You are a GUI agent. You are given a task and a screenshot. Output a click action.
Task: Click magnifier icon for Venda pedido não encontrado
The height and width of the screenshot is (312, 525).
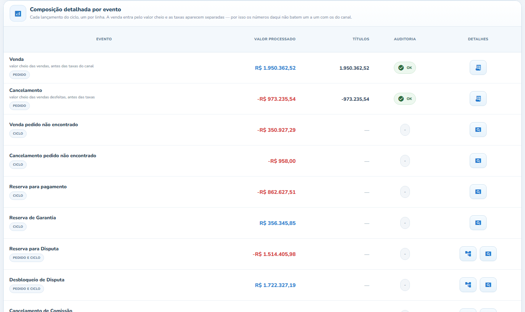(x=478, y=130)
